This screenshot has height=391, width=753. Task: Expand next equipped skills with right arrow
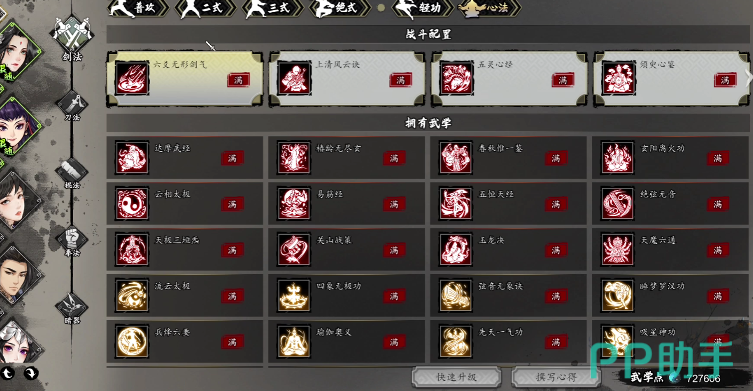point(749,78)
